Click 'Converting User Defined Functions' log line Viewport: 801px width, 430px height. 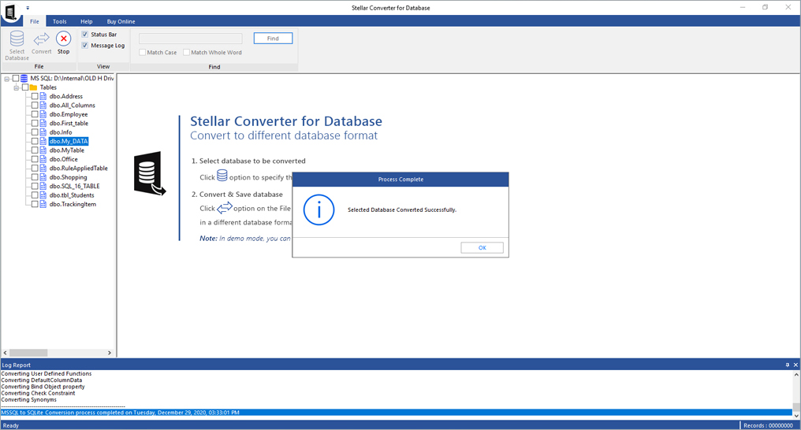coord(47,373)
